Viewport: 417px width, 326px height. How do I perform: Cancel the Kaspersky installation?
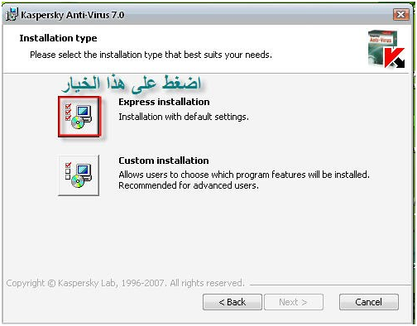(369, 302)
